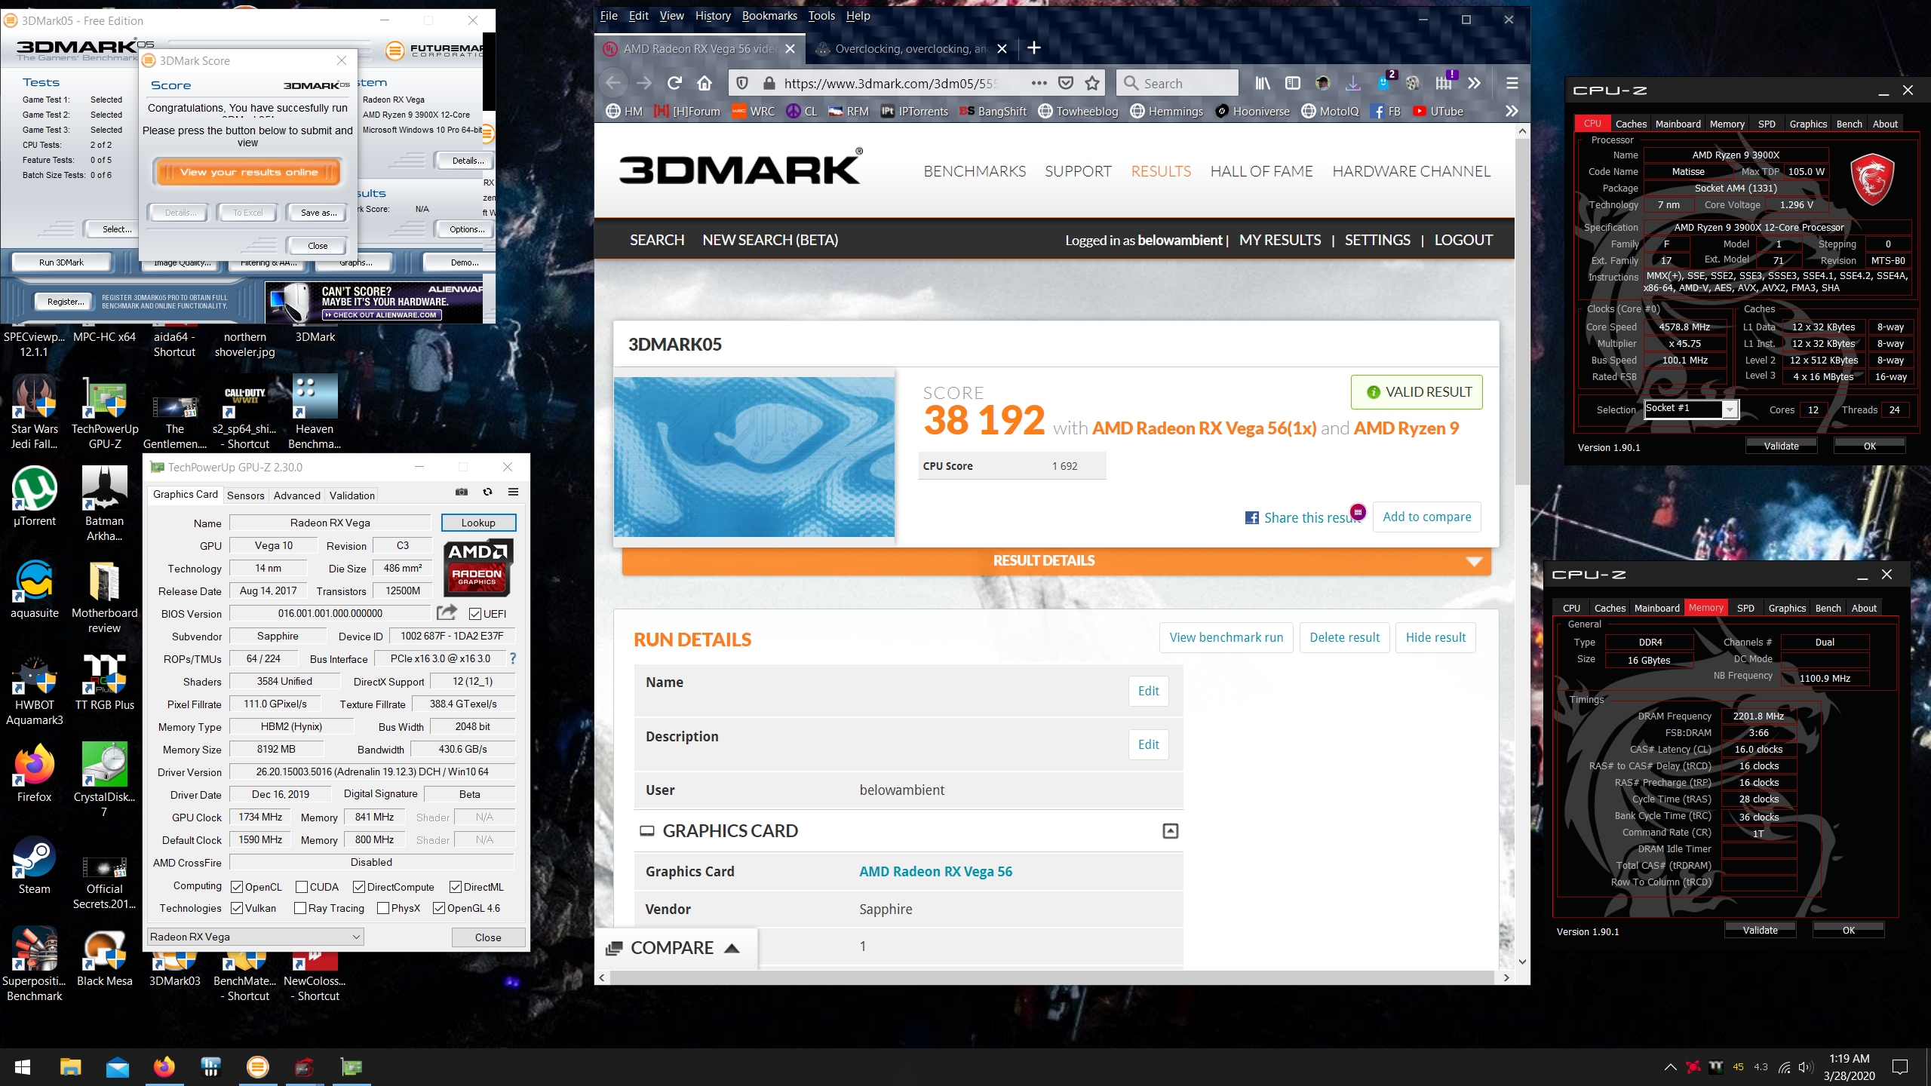Click into the Firefox search box

(1177, 83)
